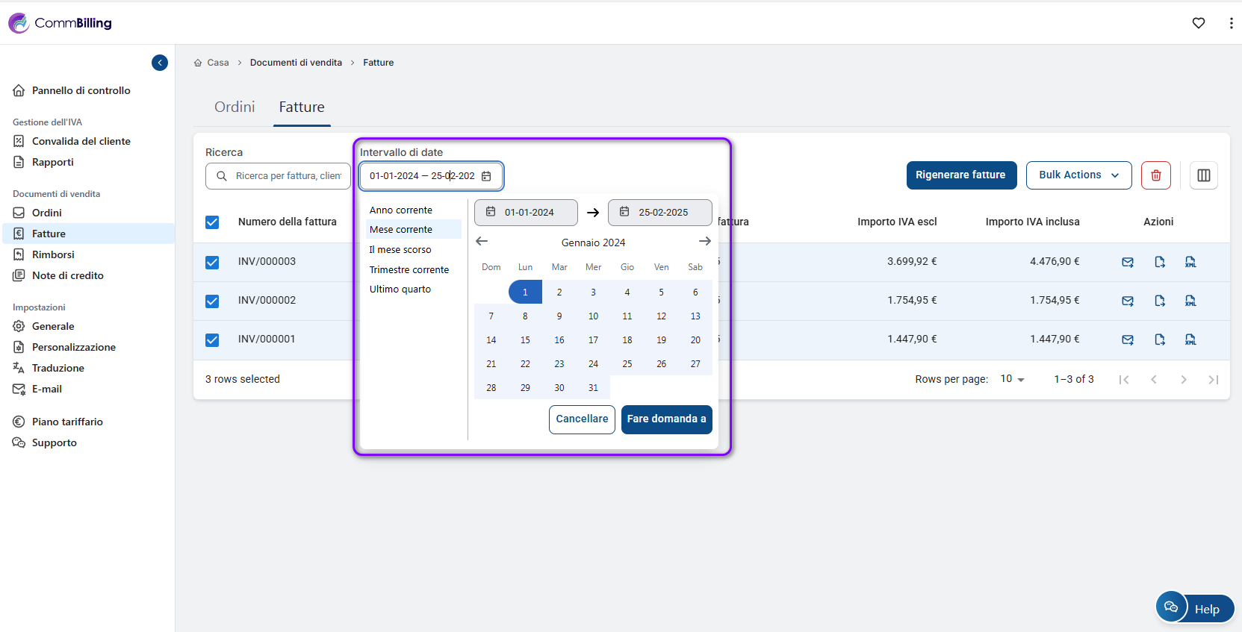Image resolution: width=1242 pixels, height=632 pixels.
Task: Collapse the sidebar with the chevron button
Action: [160, 63]
